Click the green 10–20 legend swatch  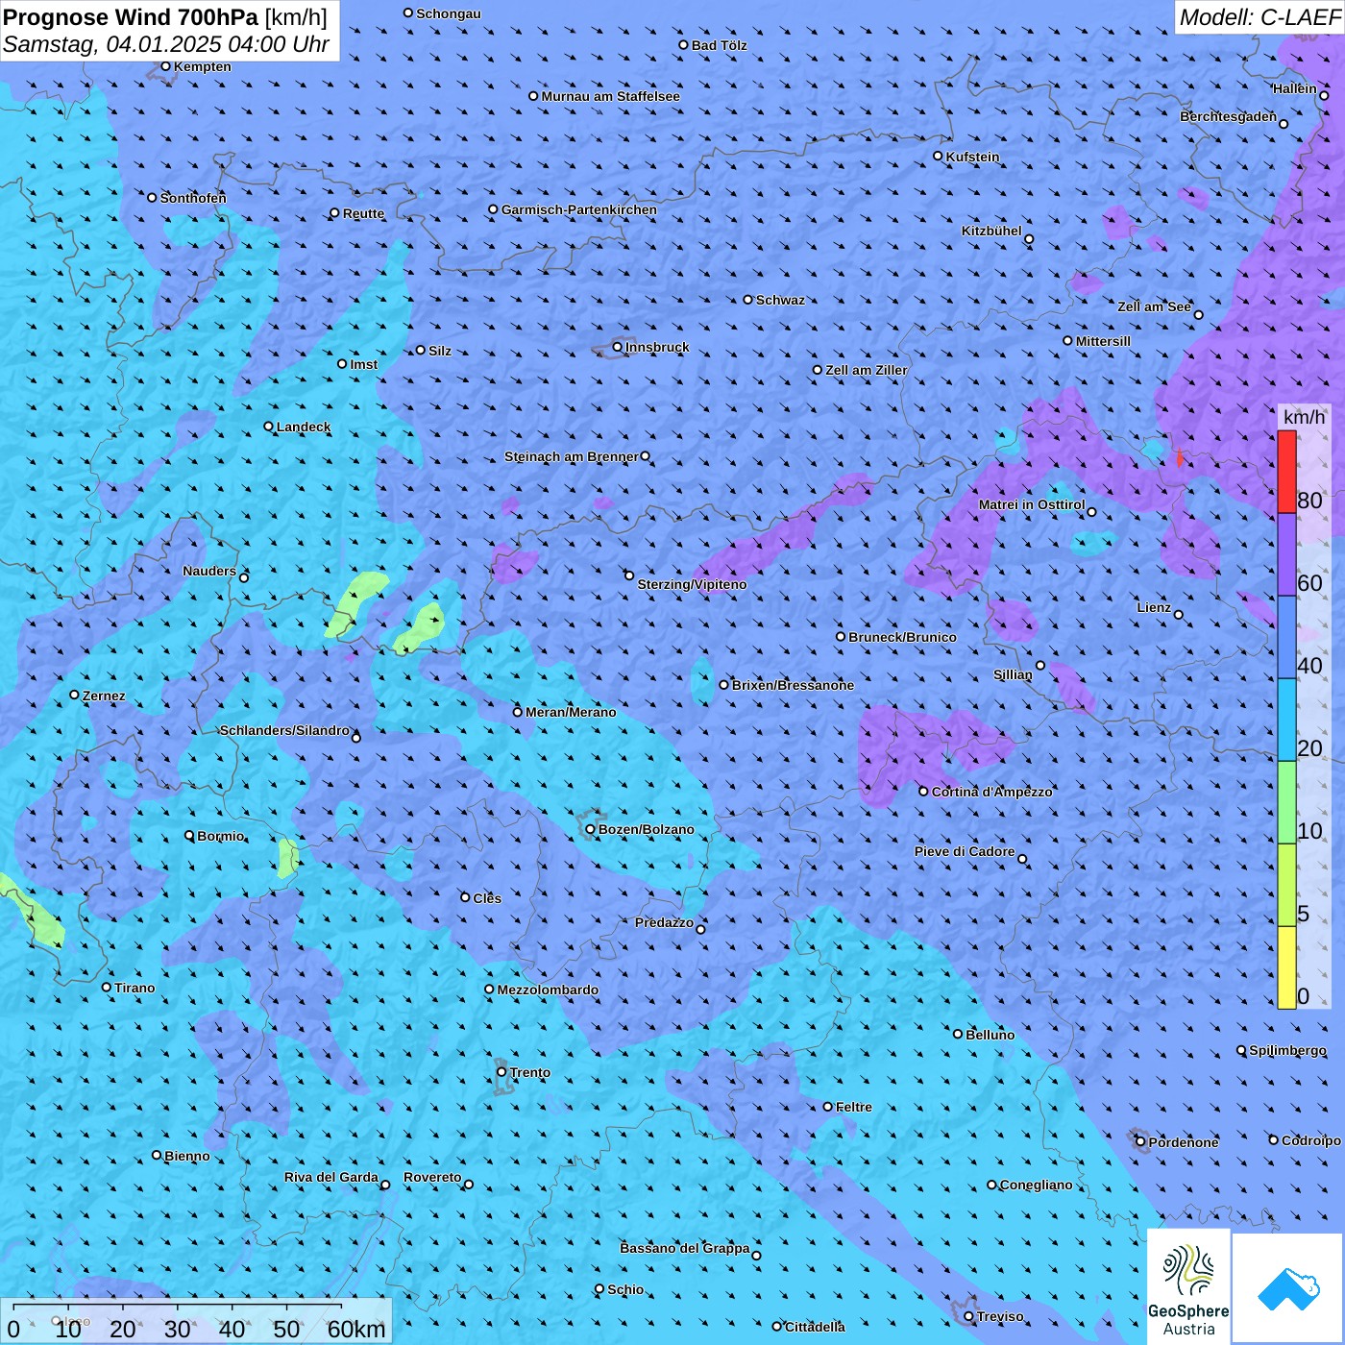click(x=1286, y=802)
